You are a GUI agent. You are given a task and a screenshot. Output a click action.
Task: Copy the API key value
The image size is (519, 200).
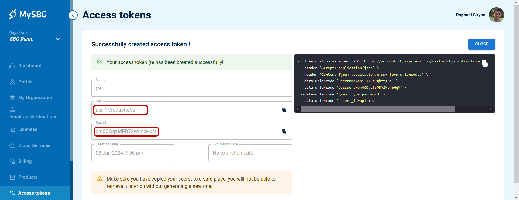(284, 110)
